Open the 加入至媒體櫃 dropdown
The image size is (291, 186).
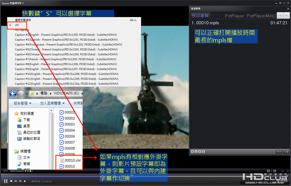52,103
